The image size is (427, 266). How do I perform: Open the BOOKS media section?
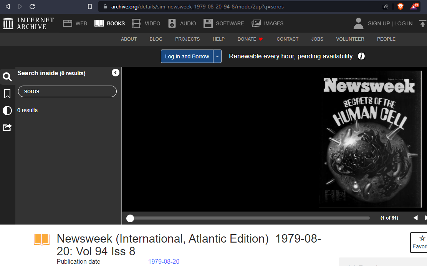pyautogui.click(x=109, y=23)
